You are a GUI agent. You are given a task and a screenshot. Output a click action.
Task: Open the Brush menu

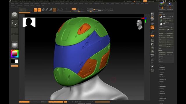[x=17, y=3]
